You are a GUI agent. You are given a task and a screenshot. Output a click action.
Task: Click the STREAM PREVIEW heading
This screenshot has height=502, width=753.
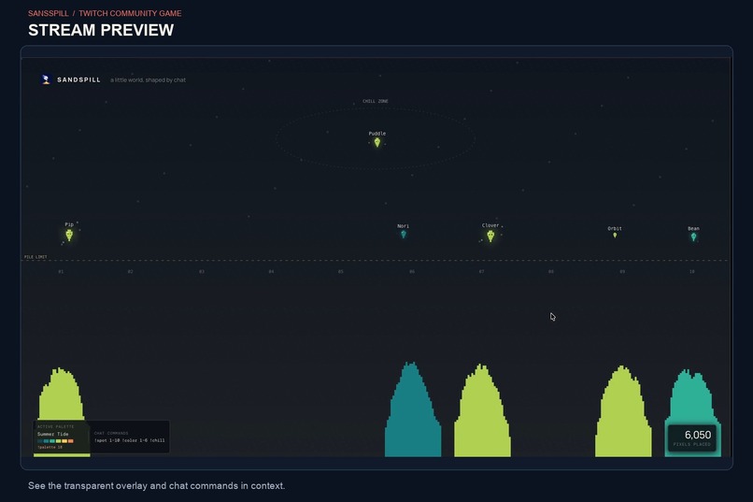pos(101,30)
